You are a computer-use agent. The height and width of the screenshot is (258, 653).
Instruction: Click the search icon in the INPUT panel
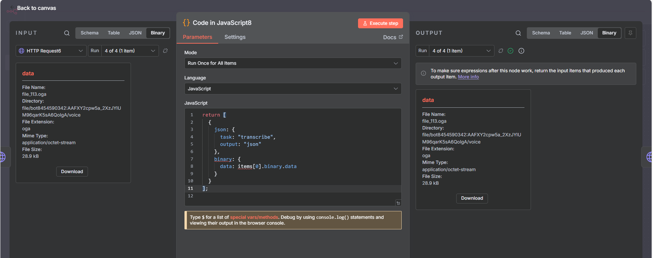(67, 33)
